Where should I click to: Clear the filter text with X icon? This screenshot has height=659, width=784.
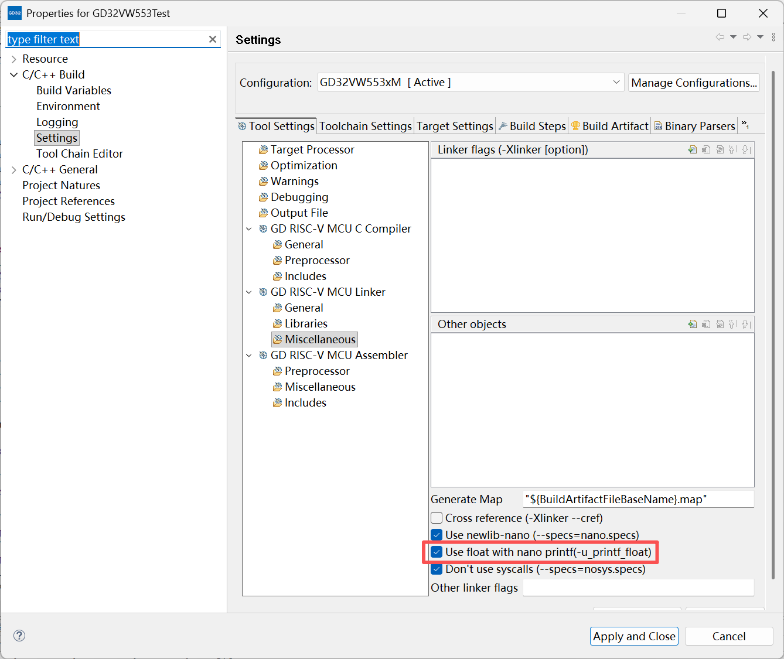tap(213, 39)
